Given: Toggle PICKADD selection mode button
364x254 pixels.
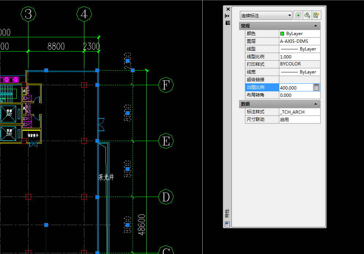Looking at the screenshot, I should (x=298, y=15).
